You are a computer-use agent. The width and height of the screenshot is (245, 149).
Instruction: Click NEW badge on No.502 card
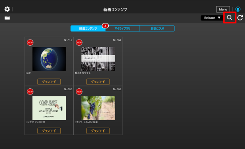click(x=30, y=91)
